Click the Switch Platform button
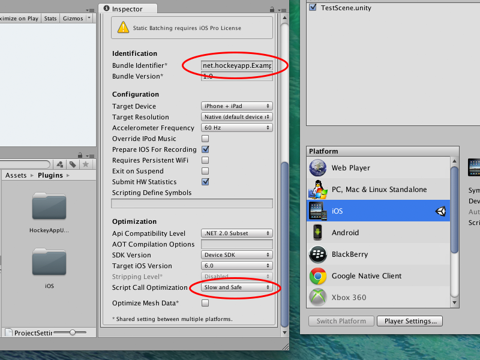 341,321
